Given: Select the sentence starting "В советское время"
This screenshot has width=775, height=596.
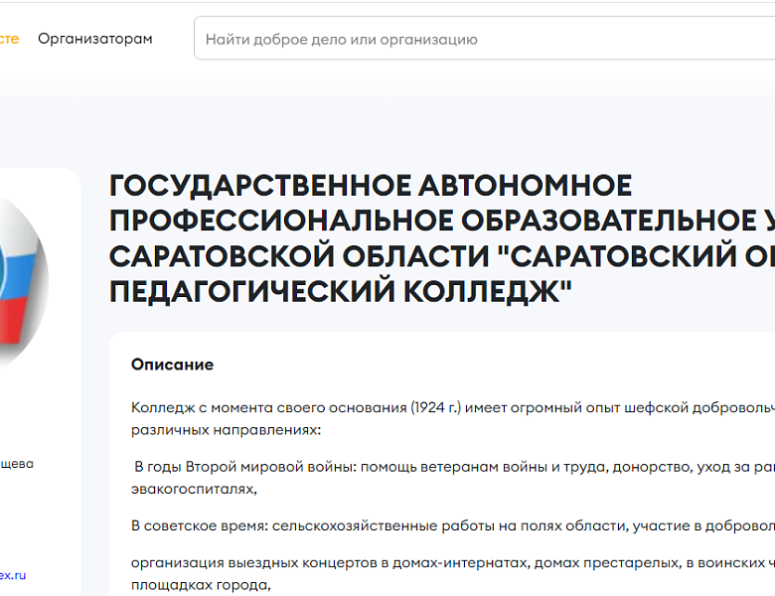Looking at the screenshot, I should (x=453, y=525).
